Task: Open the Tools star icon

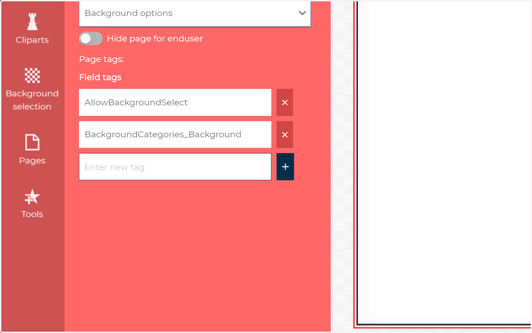Action: (x=32, y=197)
